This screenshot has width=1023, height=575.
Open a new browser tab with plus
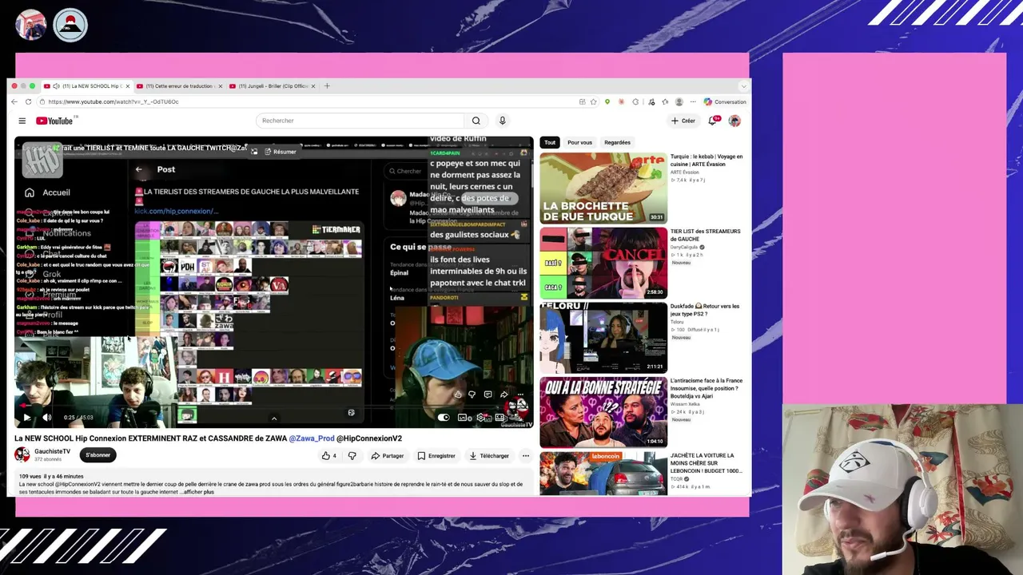(x=327, y=85)
